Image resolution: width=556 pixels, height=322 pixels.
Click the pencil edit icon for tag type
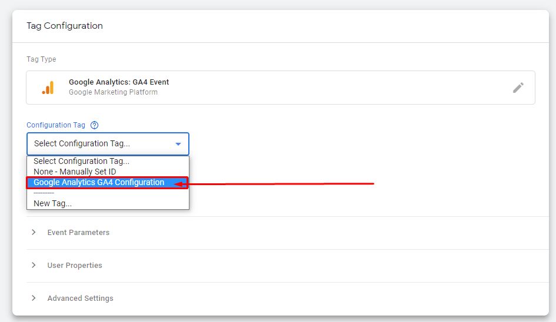tap(518, 88)
